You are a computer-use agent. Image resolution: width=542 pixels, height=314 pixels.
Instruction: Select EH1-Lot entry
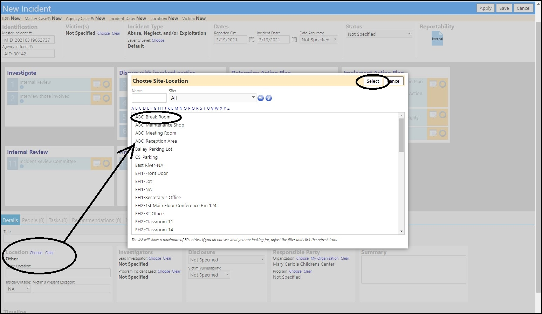pyautogui.click(x=144, y=182)
